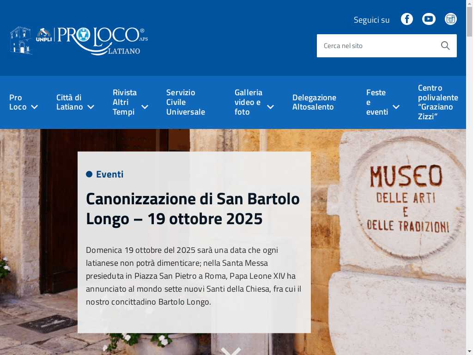Open the Facebook page icon
This screenshot has height=355, width=473.
(406, 19)
